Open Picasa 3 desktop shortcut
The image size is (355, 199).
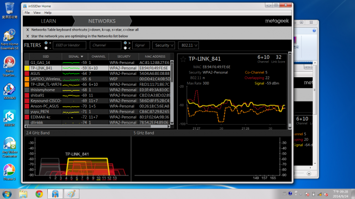coord(9,172)
